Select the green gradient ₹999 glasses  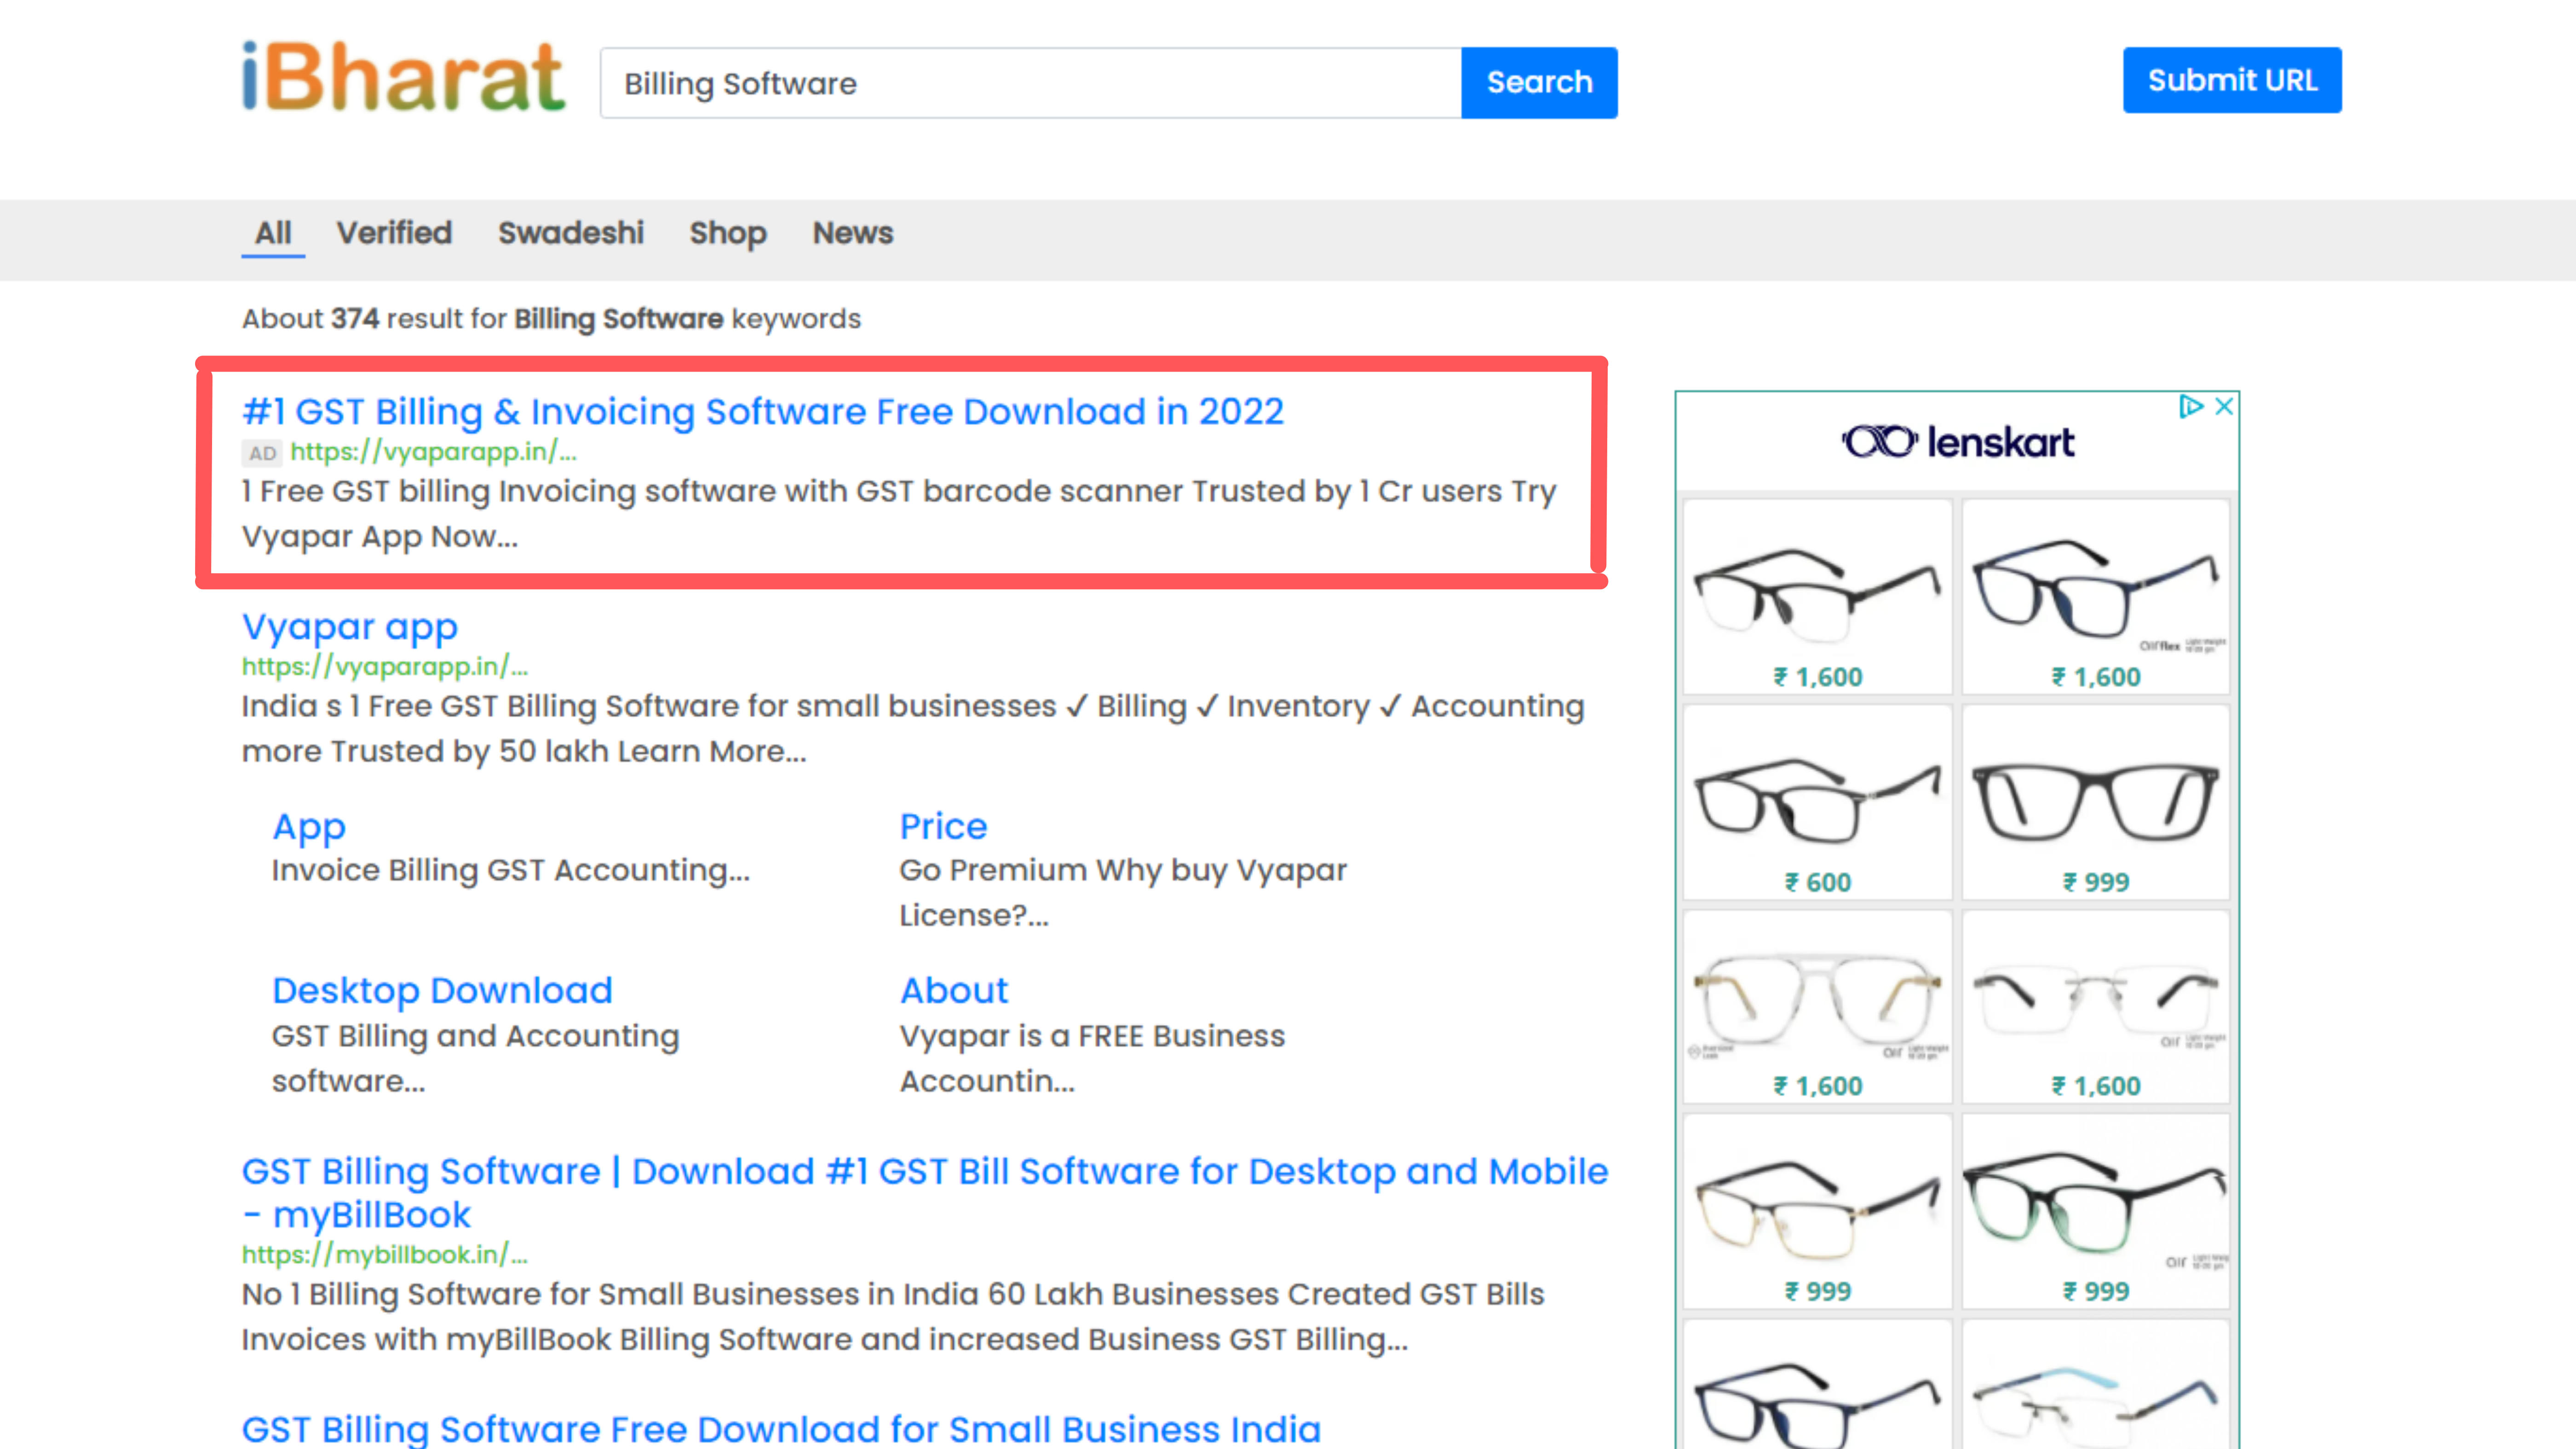click(2096, 1211)
